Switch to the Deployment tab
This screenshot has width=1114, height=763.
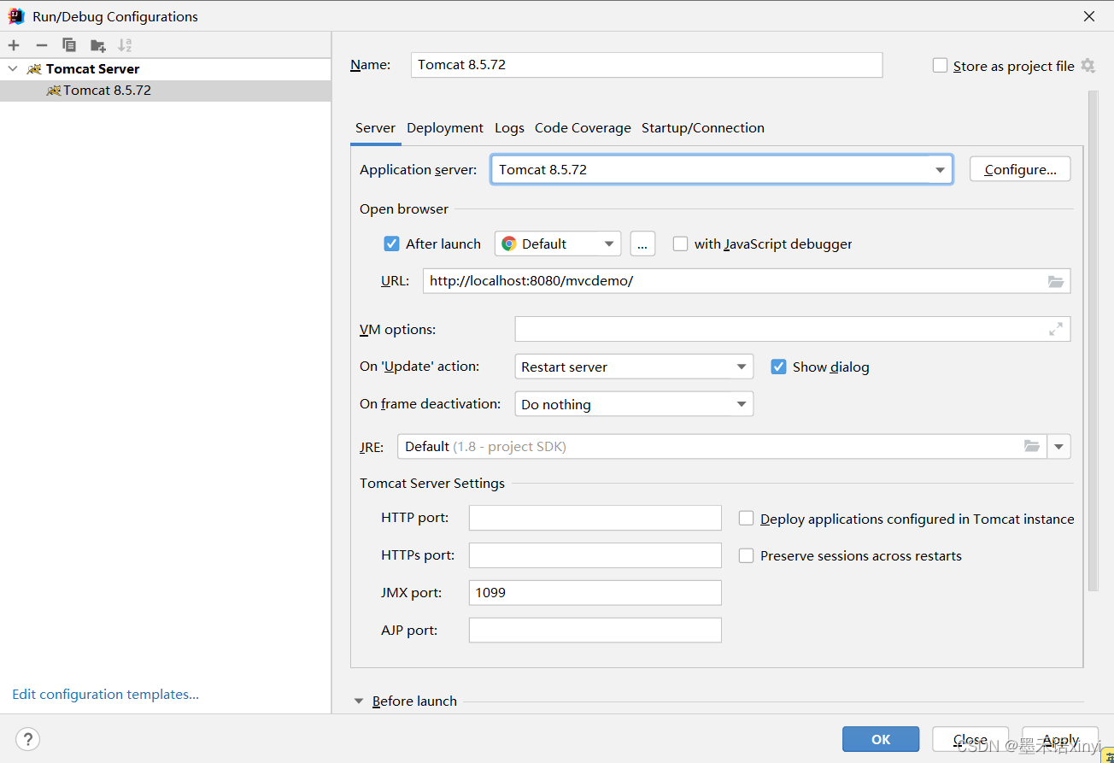[445, 128]
